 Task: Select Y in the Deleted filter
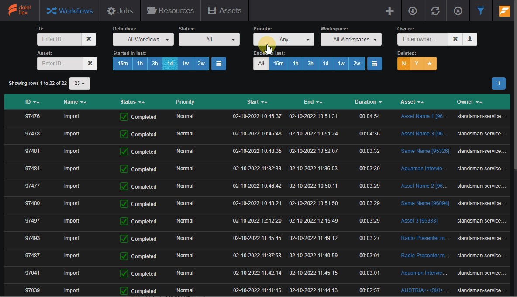pyautogui.click(x=417, y=64)
